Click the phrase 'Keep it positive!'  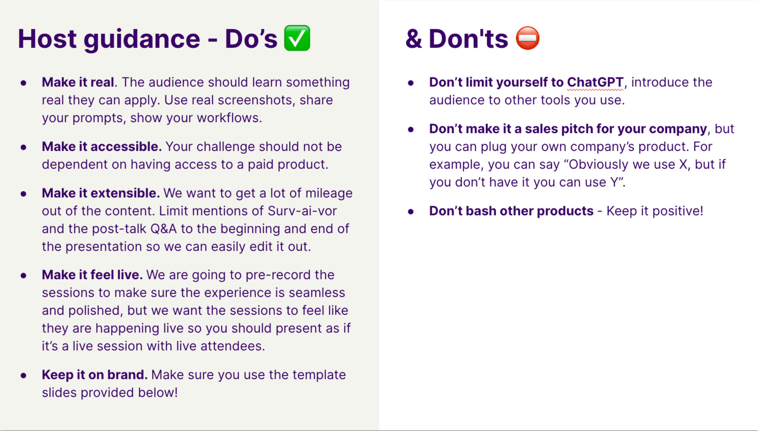point(655,211)
